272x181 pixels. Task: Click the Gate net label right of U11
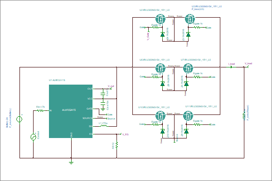coord(213,124)
